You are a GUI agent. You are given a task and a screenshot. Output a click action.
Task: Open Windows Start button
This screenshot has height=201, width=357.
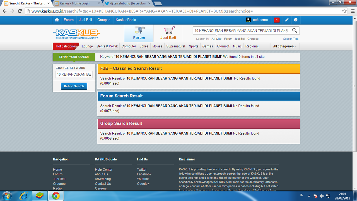[x=7, y=196]
